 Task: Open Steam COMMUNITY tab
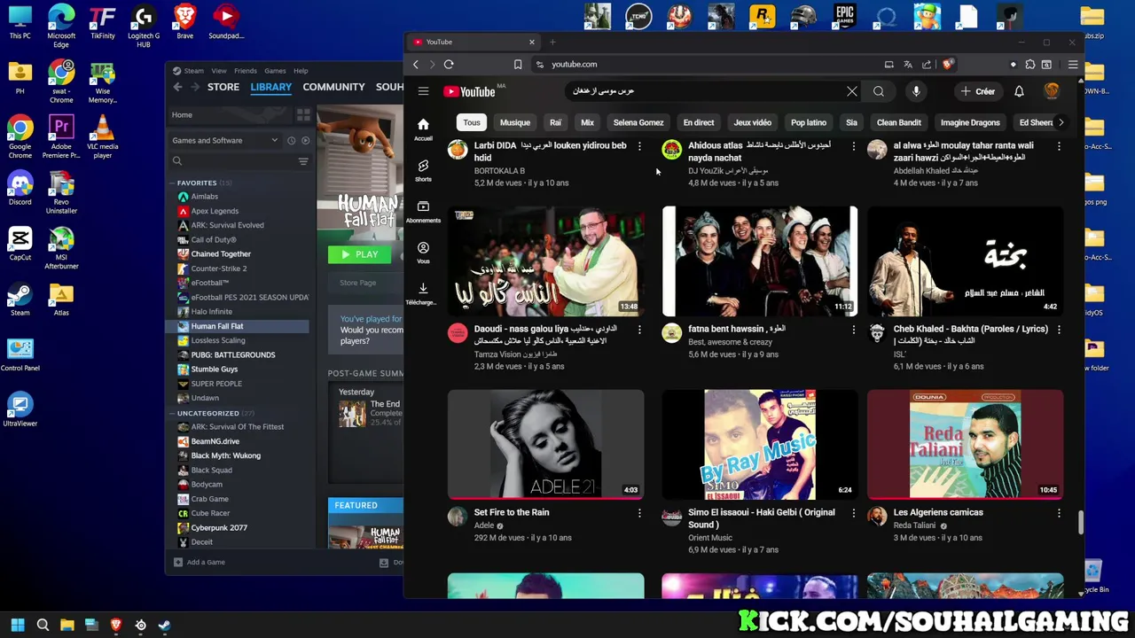coord(333,87)
